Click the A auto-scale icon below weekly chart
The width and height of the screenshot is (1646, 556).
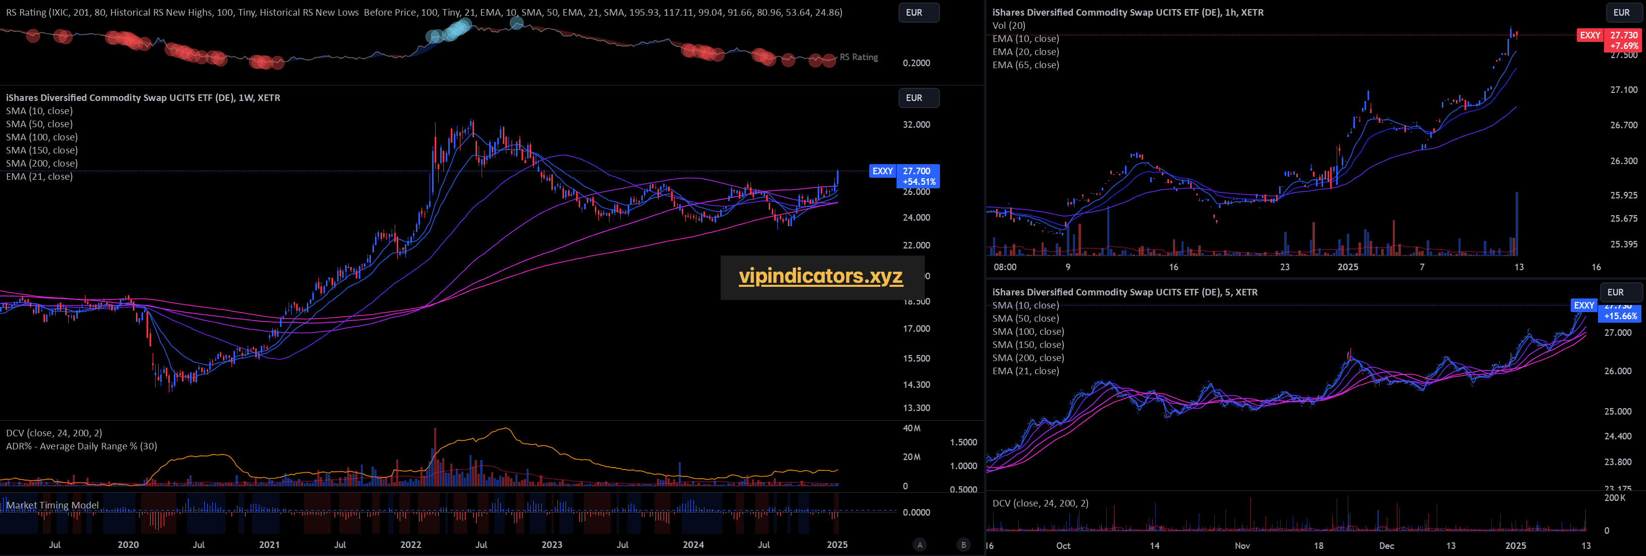[919, 544]
